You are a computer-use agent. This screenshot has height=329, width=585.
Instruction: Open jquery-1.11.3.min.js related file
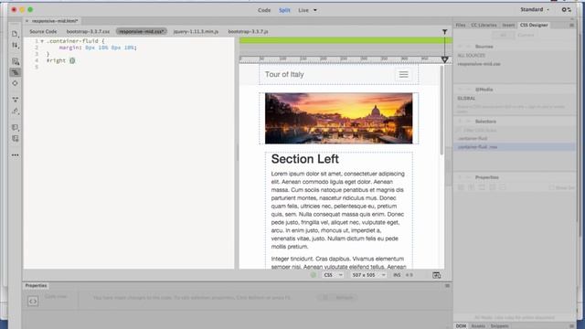pos(196,32)
